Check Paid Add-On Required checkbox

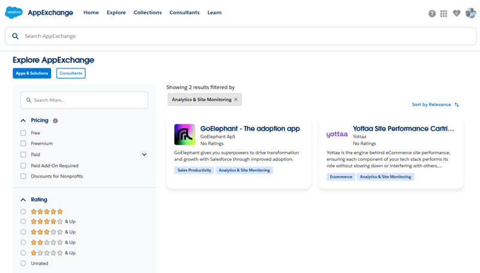pyautogui.click(x=23, y=166)
